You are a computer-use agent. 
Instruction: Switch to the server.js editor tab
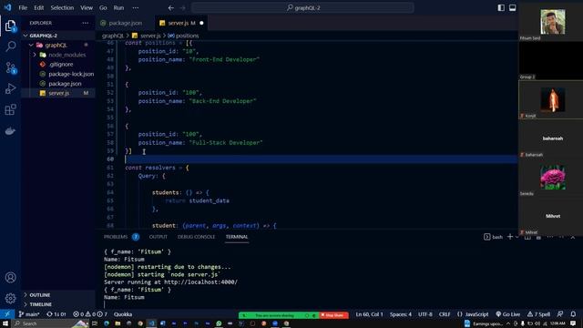coord(181,23)
